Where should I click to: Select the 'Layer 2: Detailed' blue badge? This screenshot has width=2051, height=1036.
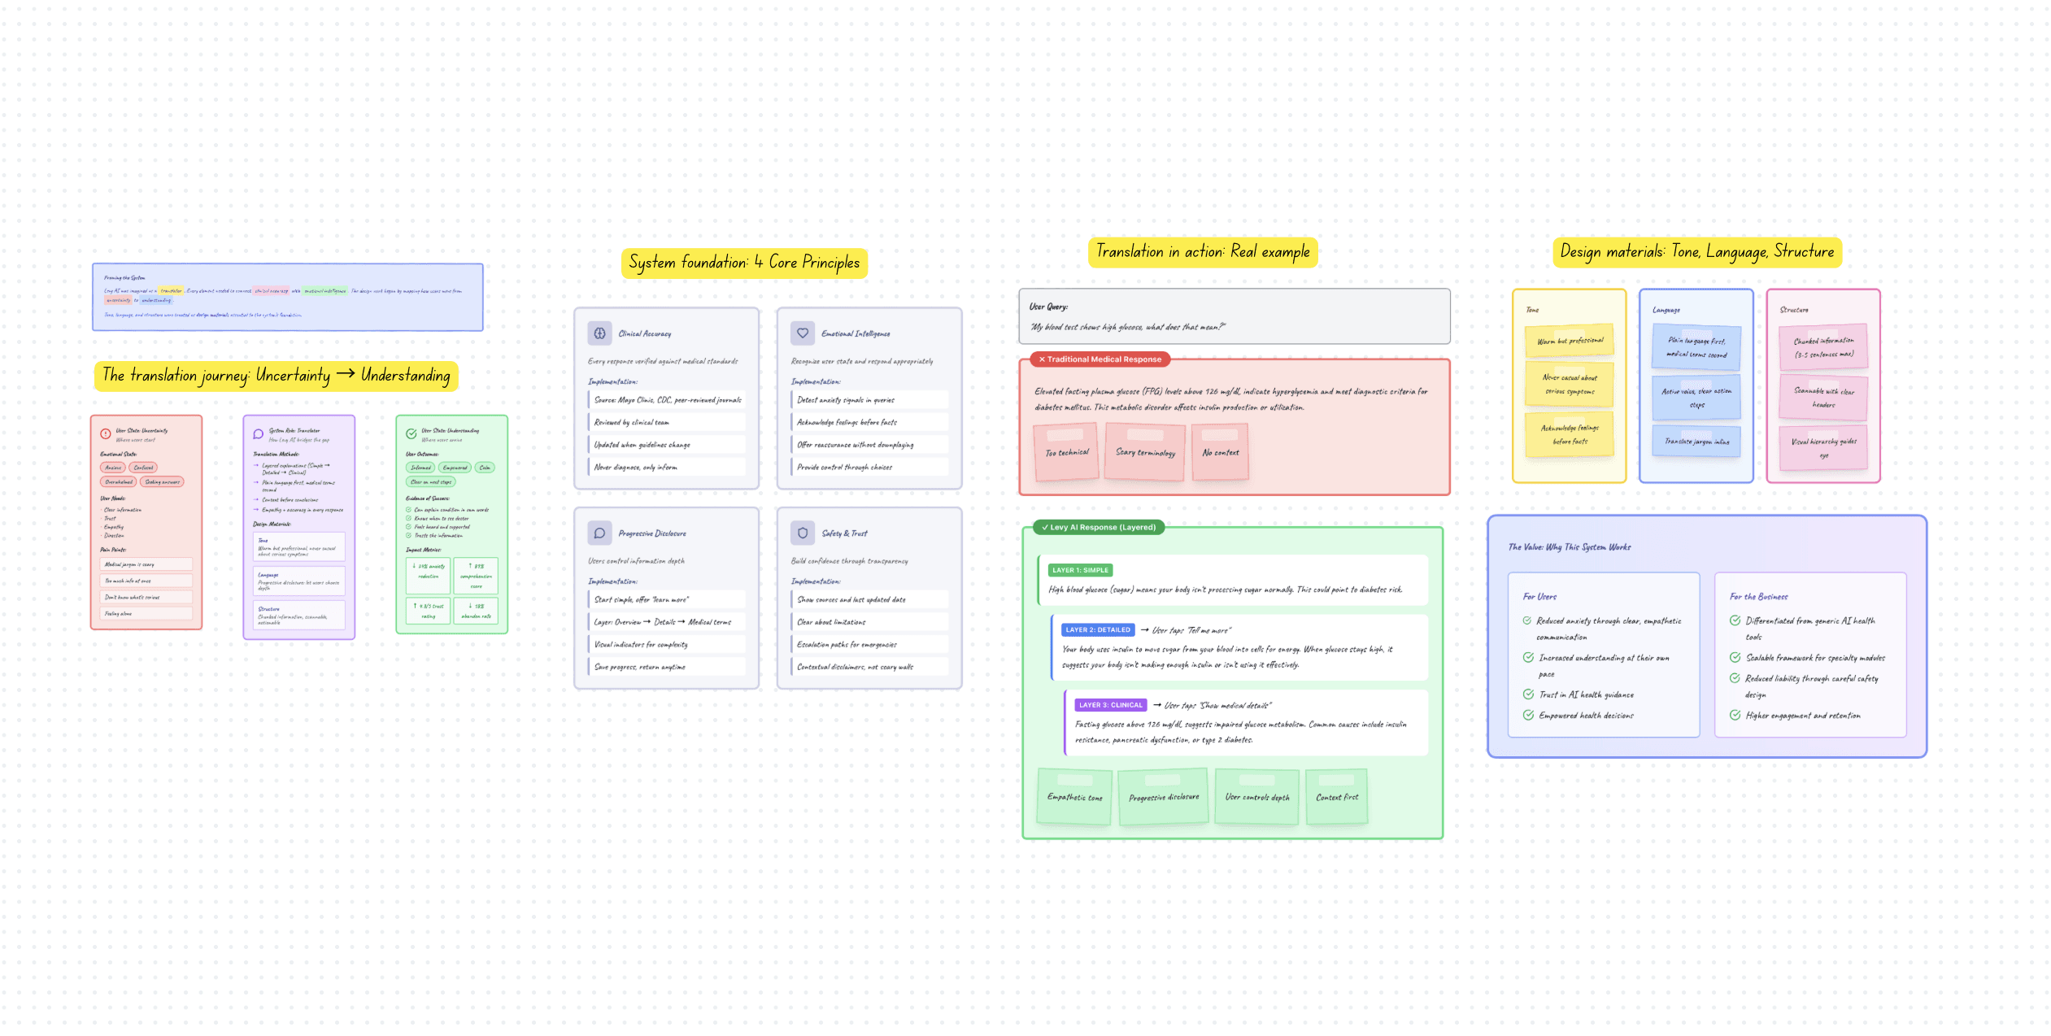(x=1097, y=629)
